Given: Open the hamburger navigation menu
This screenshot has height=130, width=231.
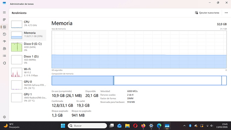Looking at the screenshot, I should pos(4,12).
